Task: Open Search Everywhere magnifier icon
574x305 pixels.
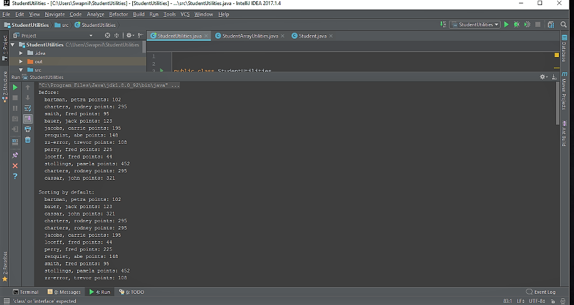Action: coord(564,25)
